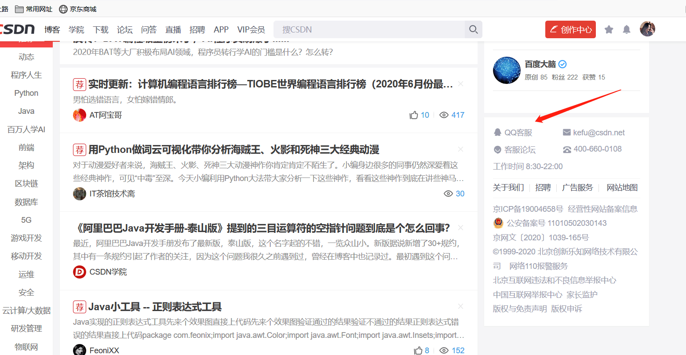This screenshot has width=686, height=355.
Task: Open 百度大脑 blogger avatar
Action: click(x=507, y=70)
